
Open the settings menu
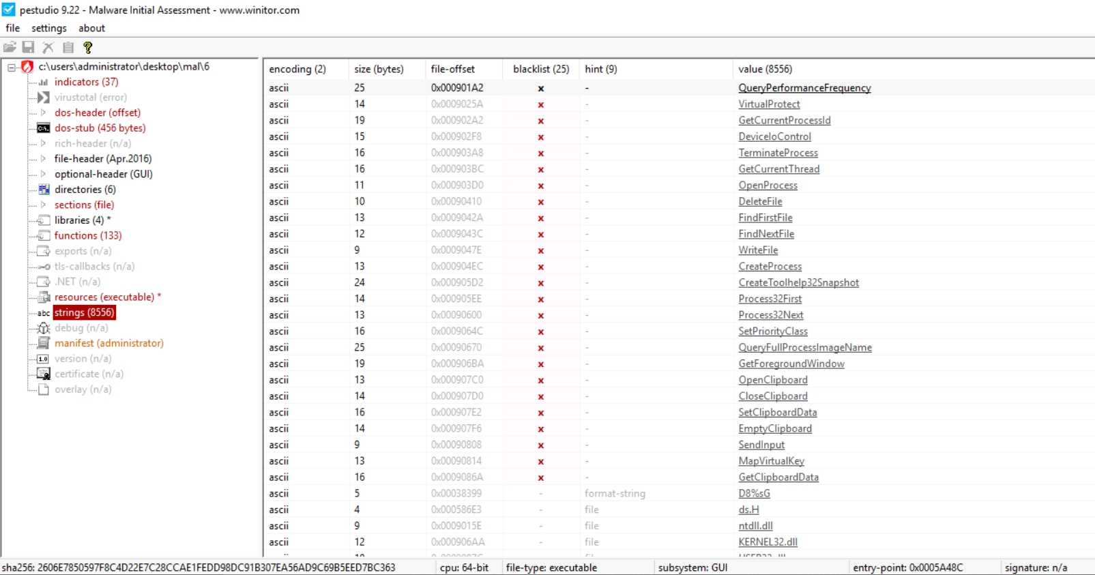tap(49, 28)
